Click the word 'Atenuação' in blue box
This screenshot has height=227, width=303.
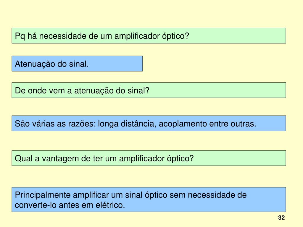35,64
